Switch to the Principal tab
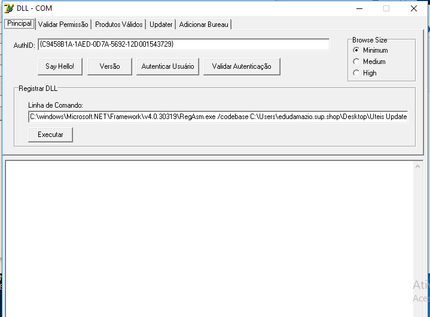430x317 pixels. tap(19, 23)
